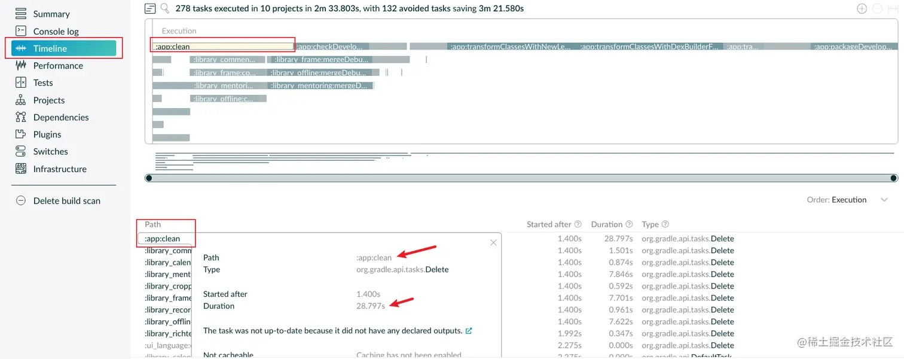Open Duration column help icon
The image size is (904, 359).
(x=629, y=225)
